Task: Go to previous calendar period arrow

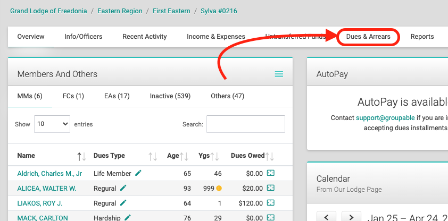Action: click(x=326, y=217)
